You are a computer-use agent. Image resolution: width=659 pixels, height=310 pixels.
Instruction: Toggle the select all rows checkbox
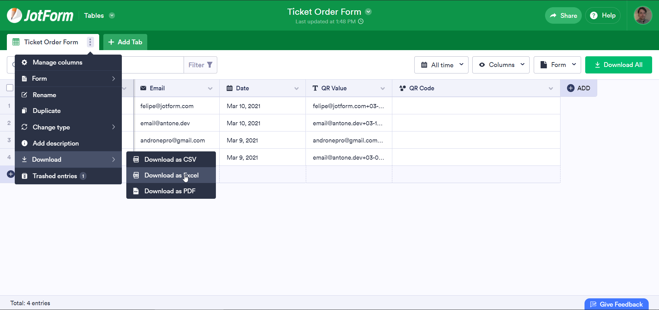[x=10, y=88]
